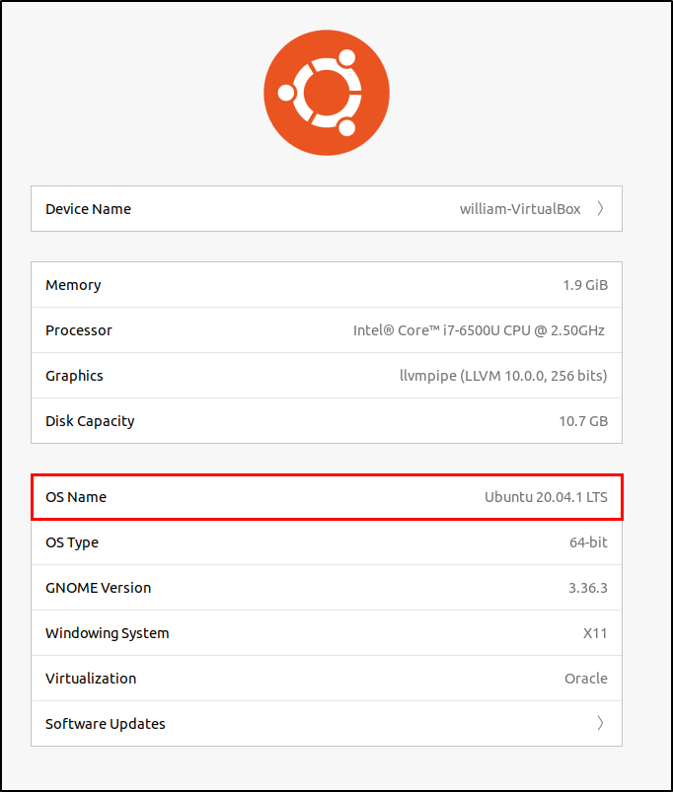The width and height of the screenshot is (673, 792).
Task: Click the 64-bit value
Action: (x=588, y=542)
